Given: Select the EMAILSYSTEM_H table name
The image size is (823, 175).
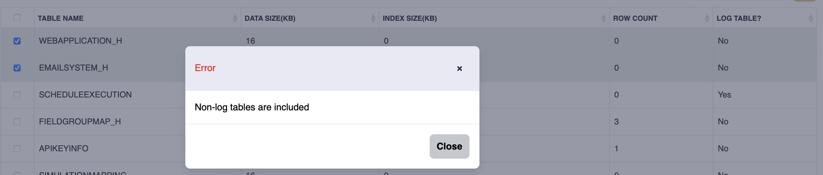Looking at the screenshot, I should click(74, 68).
